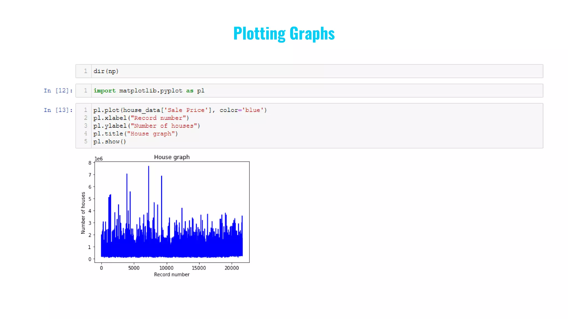Viewport: 568px width, 319px height.
Task: Click the 'Record number' x-axis label
Action: pos(172,274)
